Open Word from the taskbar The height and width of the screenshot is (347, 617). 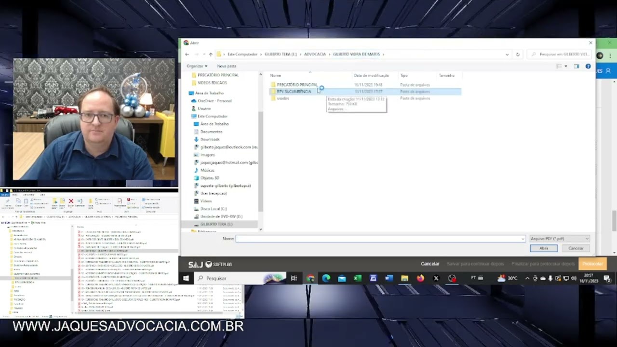click(389, 278)
